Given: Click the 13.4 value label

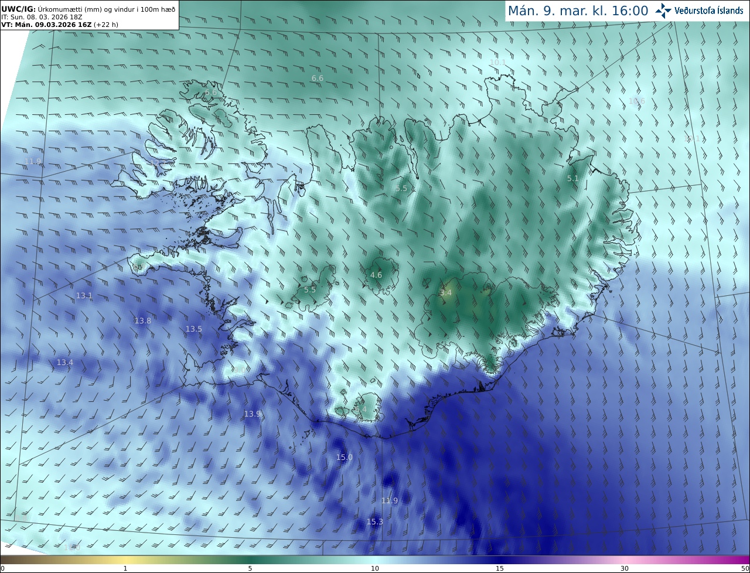Looking at the screenshot, I should (x=65, y=363).
